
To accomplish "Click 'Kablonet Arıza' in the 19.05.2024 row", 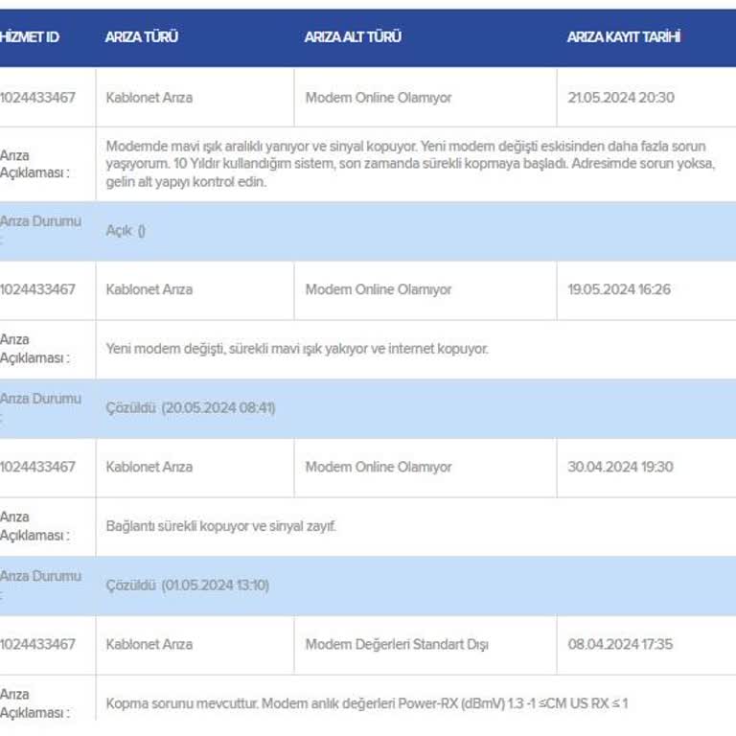I will click(x=149, y=289).
